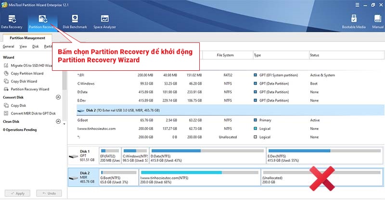The width and height of the screenshot is (385, 205).
Task: Choose Convert MBR Disk to GPT Disk
Action: point(30,113)
